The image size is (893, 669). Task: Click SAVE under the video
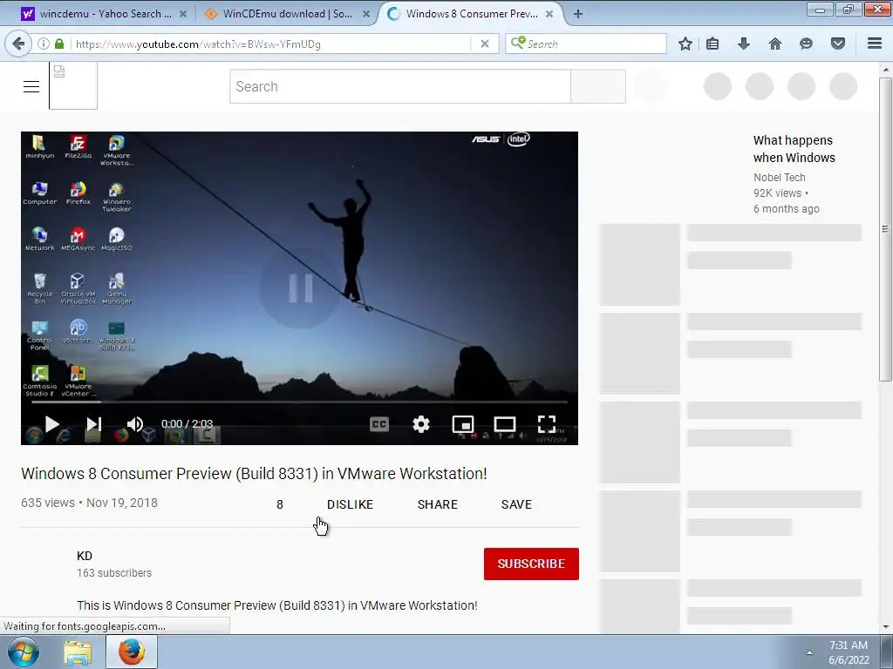click(516, 504)
